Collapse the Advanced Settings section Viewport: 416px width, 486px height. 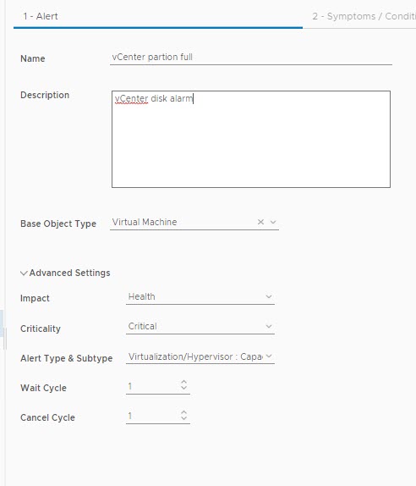click(24, 273)
